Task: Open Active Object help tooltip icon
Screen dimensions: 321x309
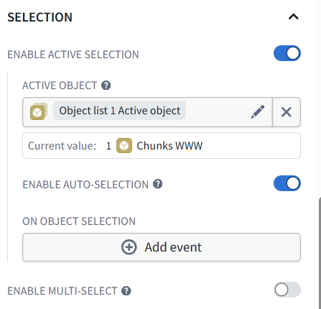Action: pyautogui.click(x=106, y=86)
